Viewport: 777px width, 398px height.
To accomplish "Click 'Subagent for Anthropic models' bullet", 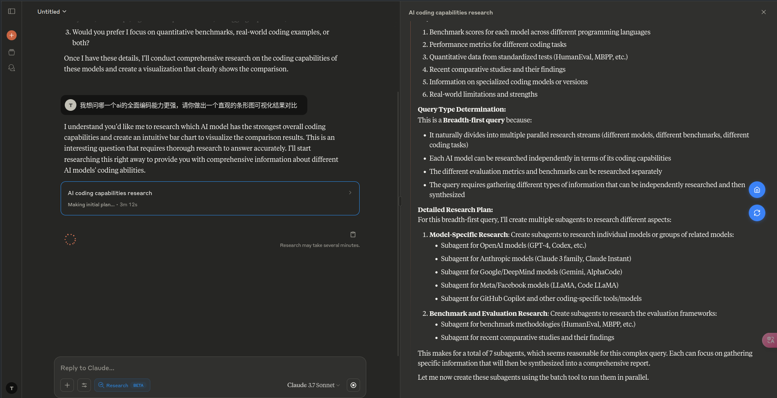I will tap(536, 259).
